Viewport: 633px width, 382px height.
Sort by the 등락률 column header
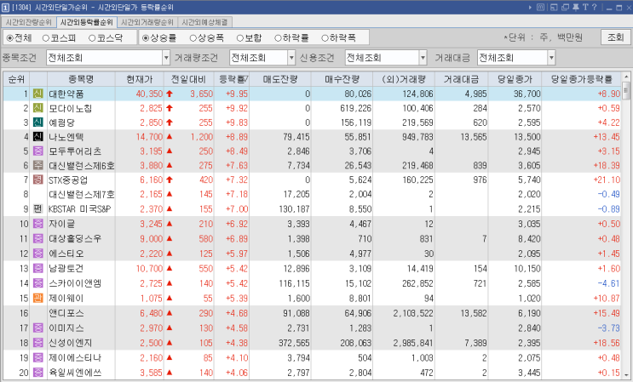pyautogui.click(x=232, y=79)
